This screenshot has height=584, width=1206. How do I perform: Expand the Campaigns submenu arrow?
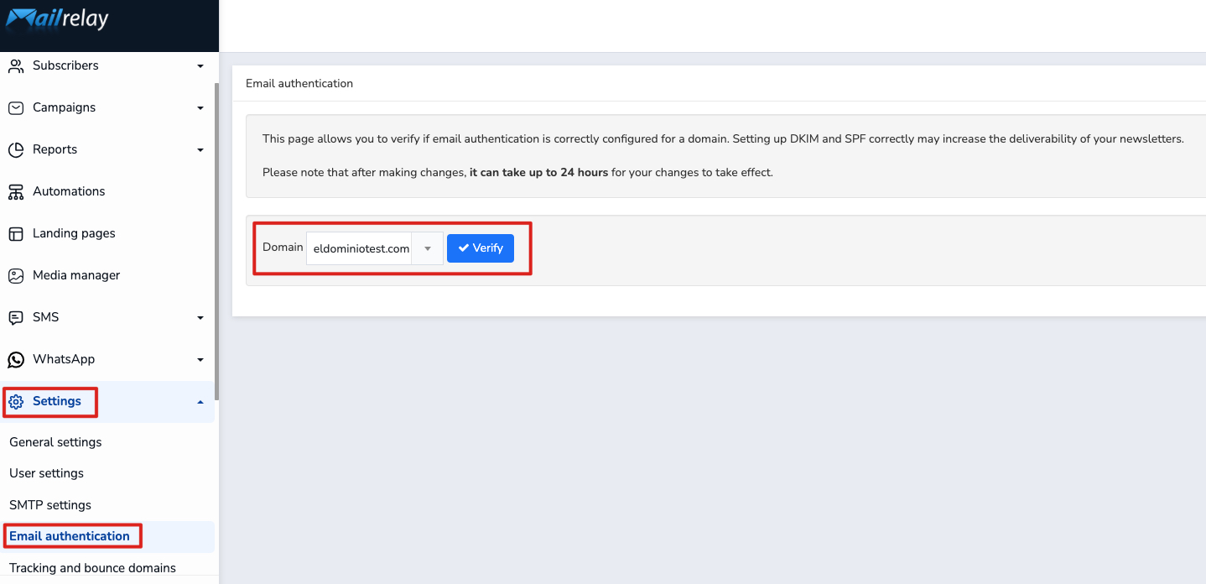pos(200,108)
